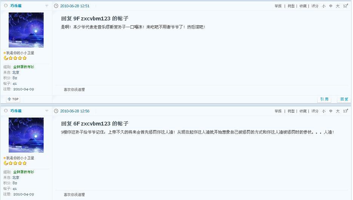The height and width of the screenshot is (200, 353).
Task: Select the medium font 中 in second post
Action: pyautogui.click(x=330, y=111)
